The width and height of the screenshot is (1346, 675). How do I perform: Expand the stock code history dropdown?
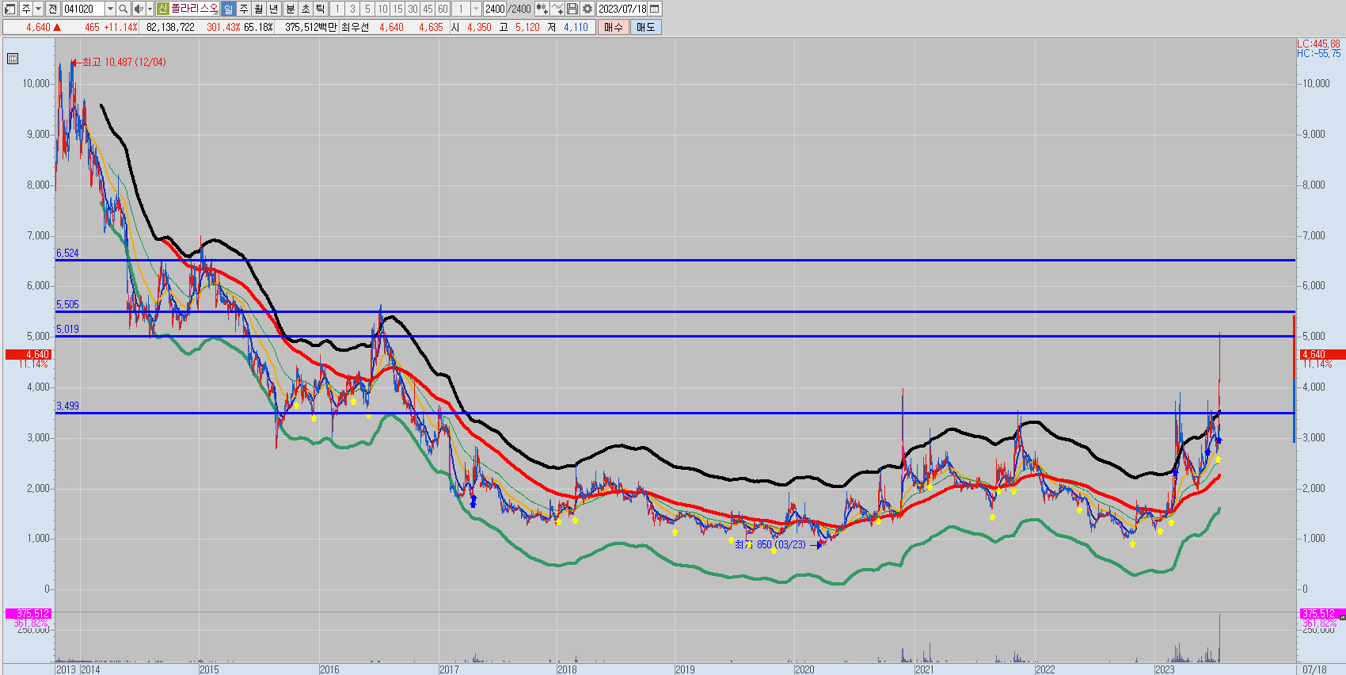110,9
